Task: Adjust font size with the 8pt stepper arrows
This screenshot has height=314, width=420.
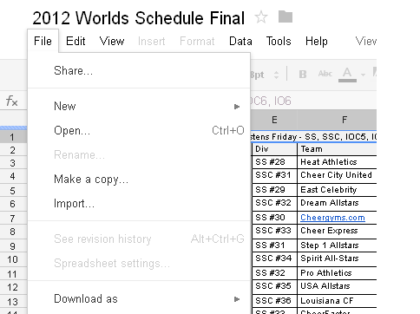Action: point(276,75)
